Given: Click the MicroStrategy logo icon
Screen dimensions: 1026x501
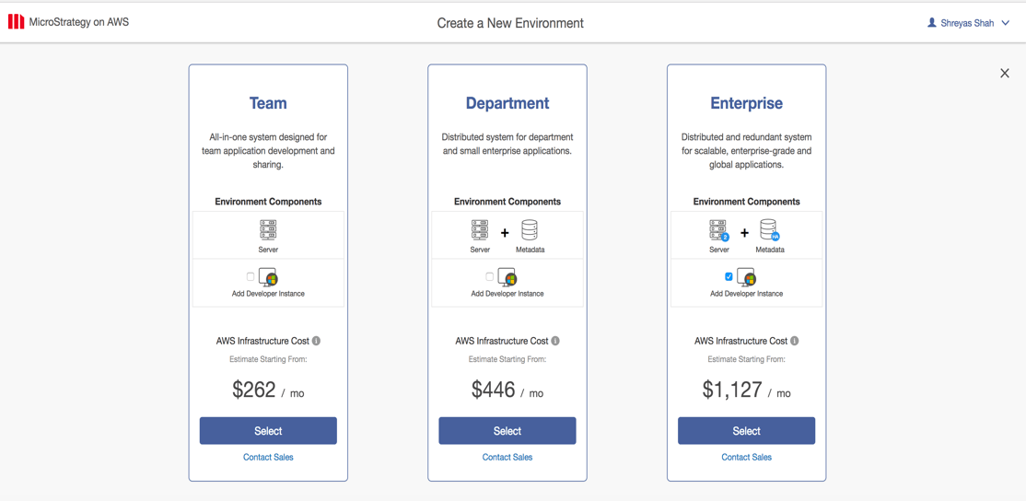Looking at the screenshot, I should tap(17, 21).
